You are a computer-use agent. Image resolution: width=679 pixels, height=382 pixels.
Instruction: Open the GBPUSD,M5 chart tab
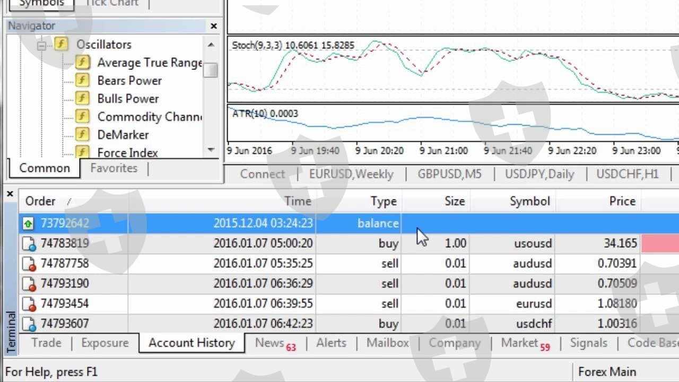point(449,174)
